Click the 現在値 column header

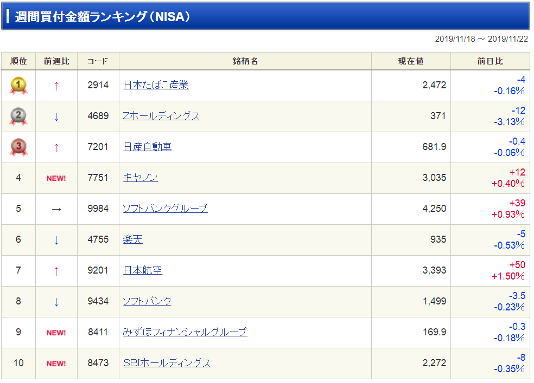click(x=411, y=61)
